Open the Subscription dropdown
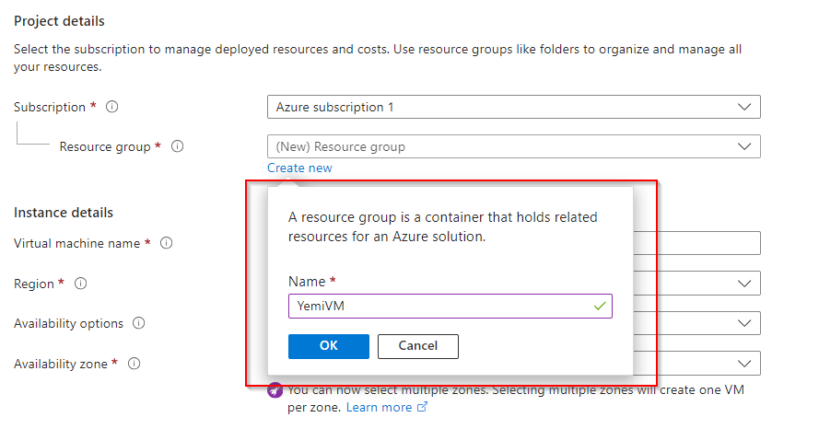 pyautogui.click(x=513, y=107)
